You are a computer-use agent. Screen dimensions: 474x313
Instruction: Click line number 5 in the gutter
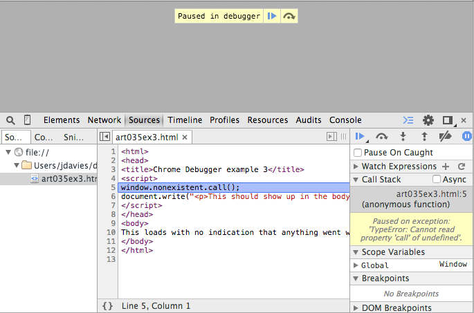113,187
